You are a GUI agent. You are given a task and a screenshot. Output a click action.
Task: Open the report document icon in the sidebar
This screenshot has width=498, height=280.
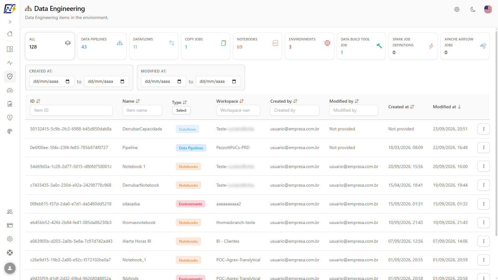[x=10, y=104]
